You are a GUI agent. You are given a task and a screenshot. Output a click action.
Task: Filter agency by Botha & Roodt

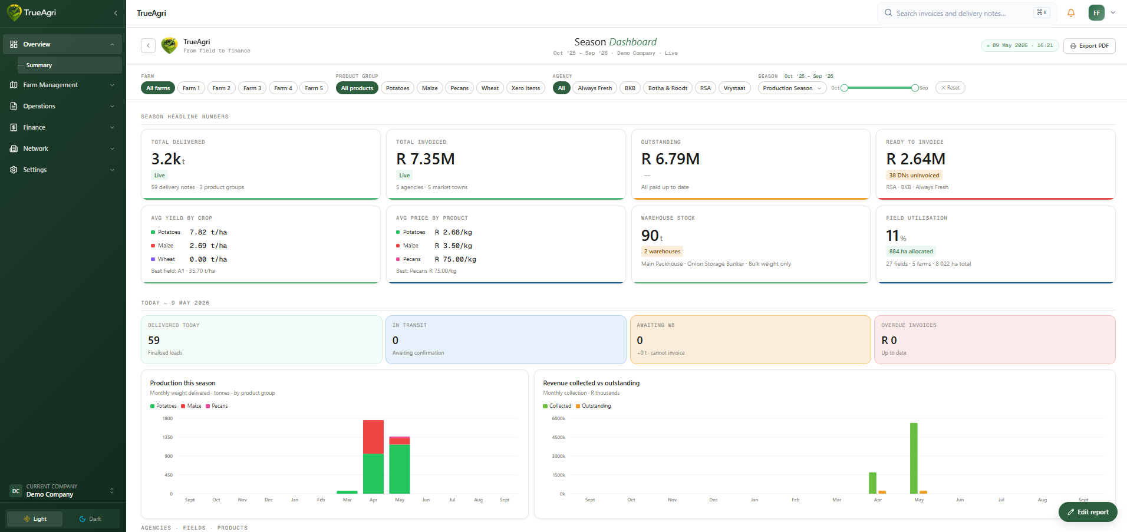(x=668, y=88)
